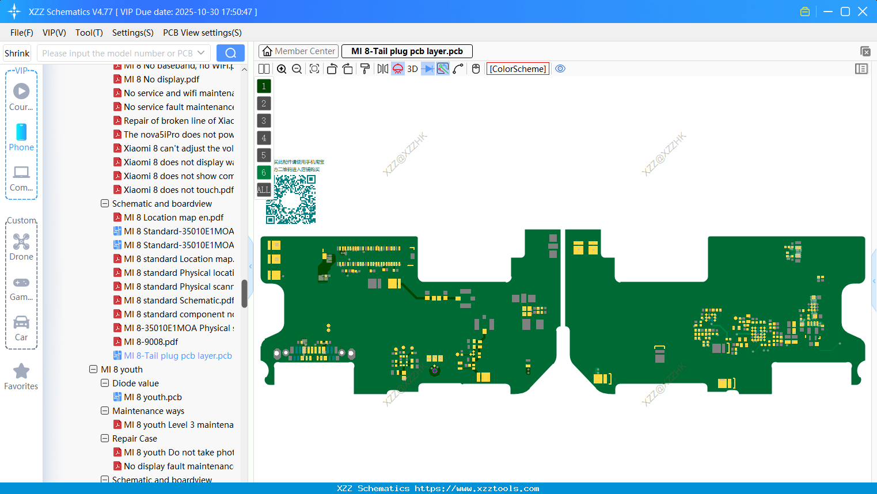Open the Tool(T) menu
Screen dimensions: 877x494
(89, 33)
